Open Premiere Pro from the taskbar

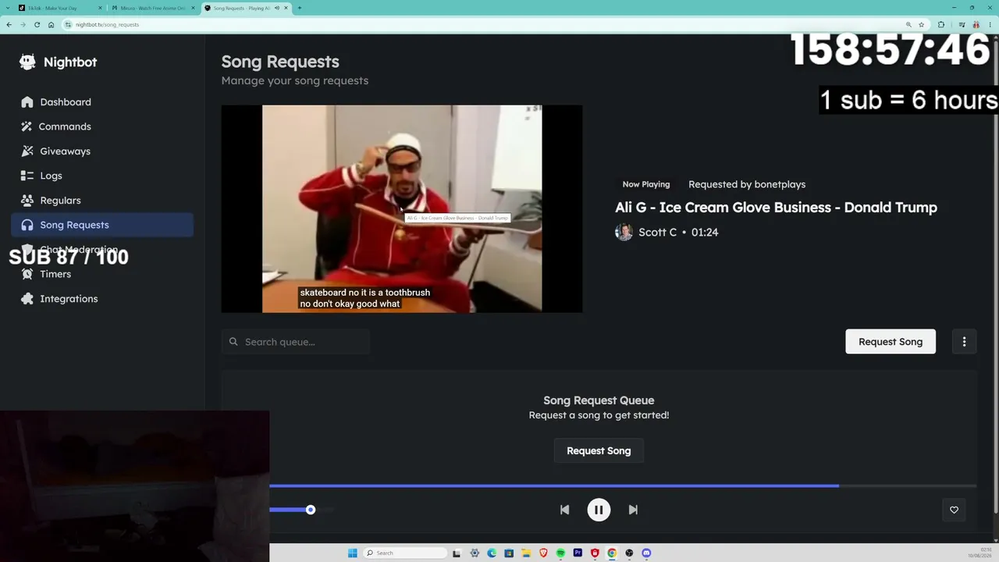tap(578, 553)
